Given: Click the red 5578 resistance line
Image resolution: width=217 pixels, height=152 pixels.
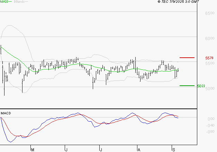Looking at the screenshot, I should click(x=187, y=57).
